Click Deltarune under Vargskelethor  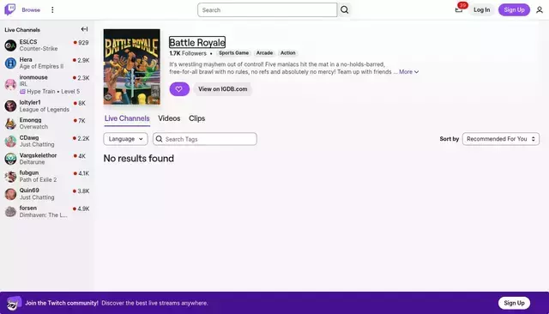point(33,162)
